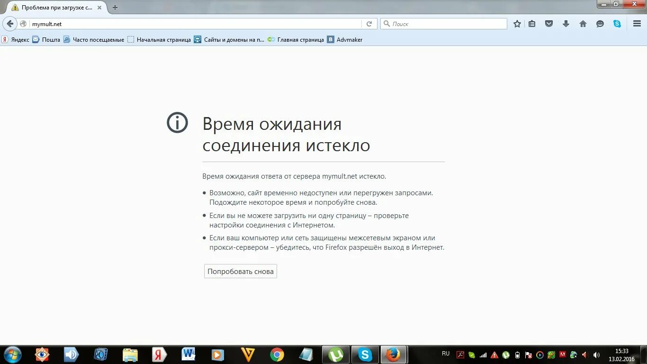Click the back arrow navigation button
Viewport: 647px width, 364px height.
click(x=10, y=24)
